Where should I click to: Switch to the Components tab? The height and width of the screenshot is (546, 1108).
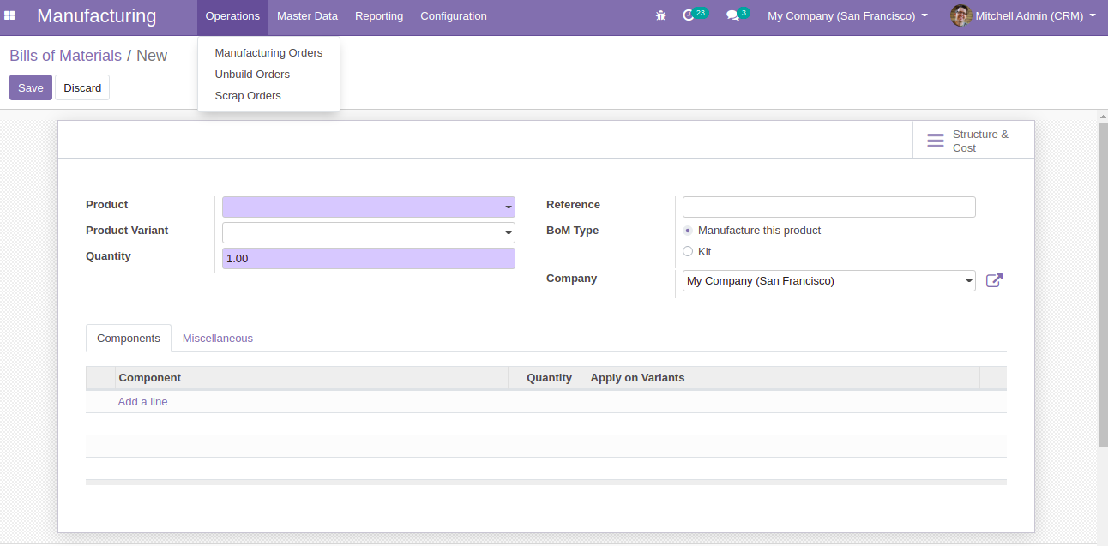pyautogui.click(x=129, y=339)
